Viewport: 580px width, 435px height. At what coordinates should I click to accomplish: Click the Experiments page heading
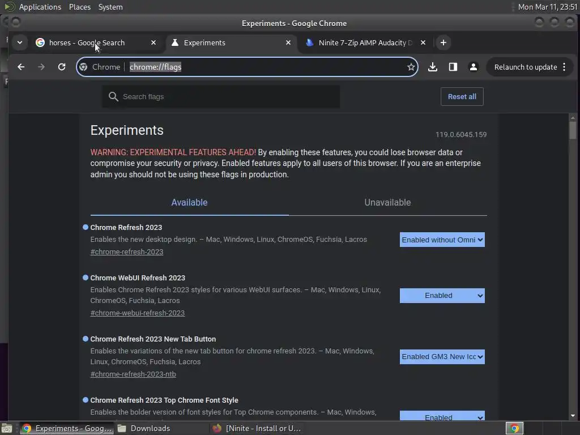pos(127,130)
